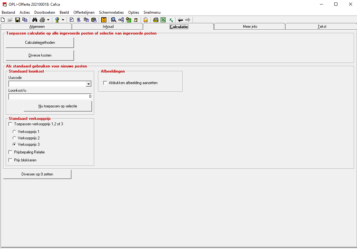Click the tree structure diagram icon

[x=121, y=20]
